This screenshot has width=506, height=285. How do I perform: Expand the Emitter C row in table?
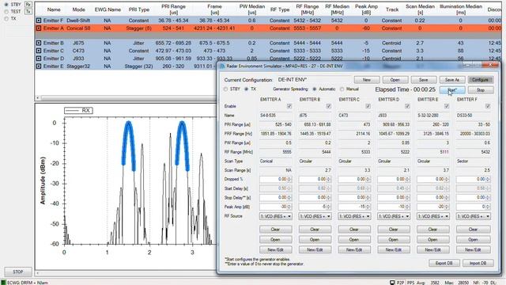(x=39, y=51)
